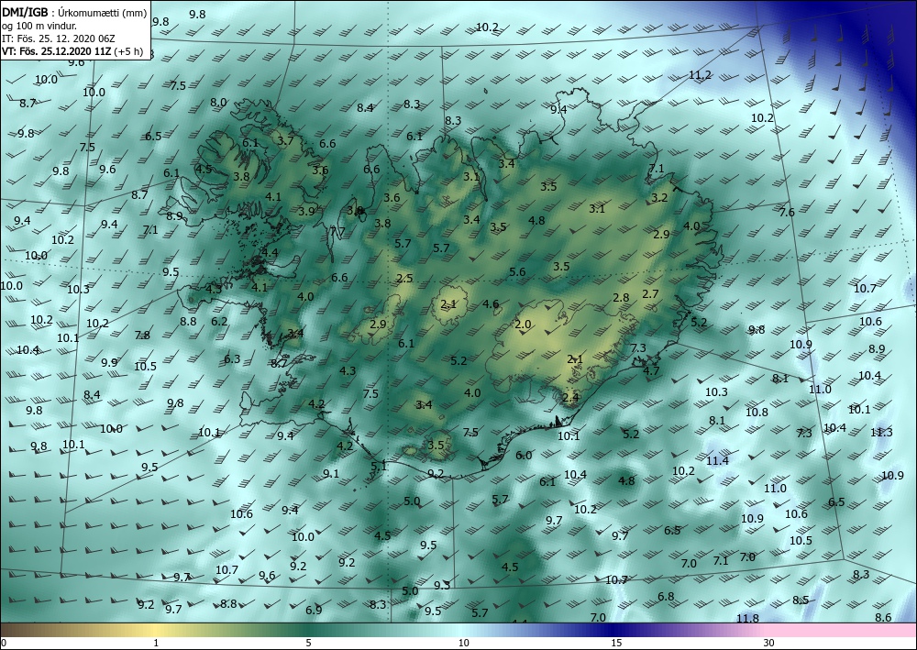Viewport: 917px width, 650px height.
Task: Click the 3.7 value on the map
Action: click(x=285, y=140)
